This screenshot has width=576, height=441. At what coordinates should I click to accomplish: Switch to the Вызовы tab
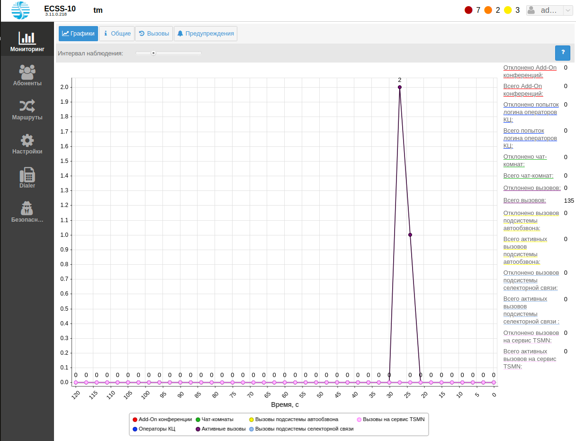pyautogui.click(x=154, y=34)
